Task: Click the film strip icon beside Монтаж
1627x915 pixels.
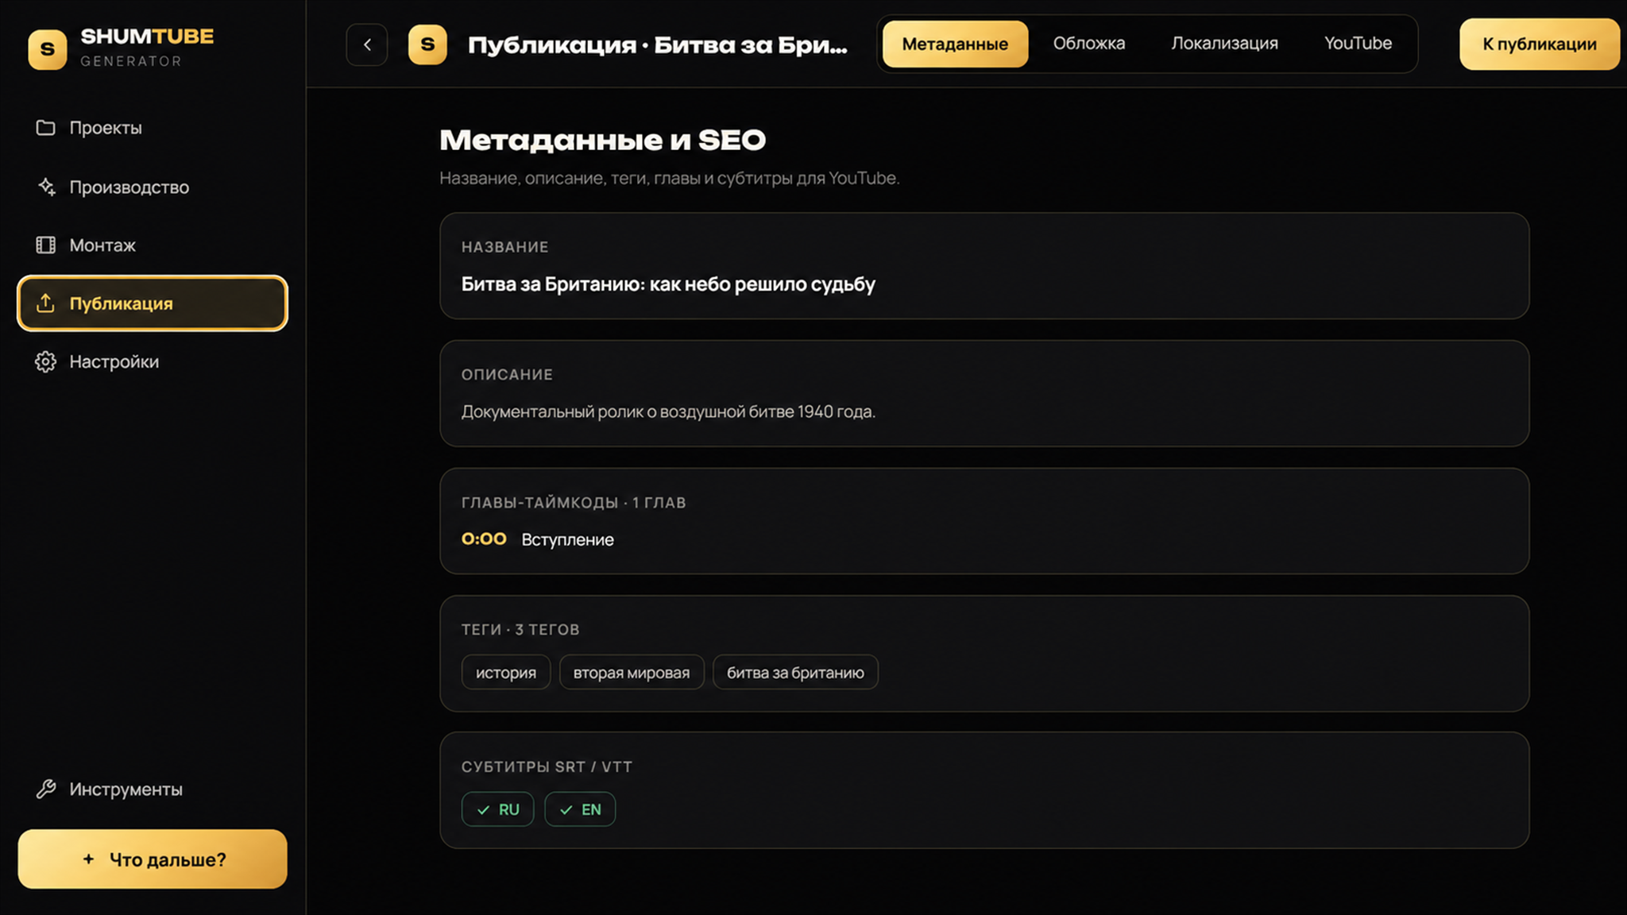Action: click(46, 245)
